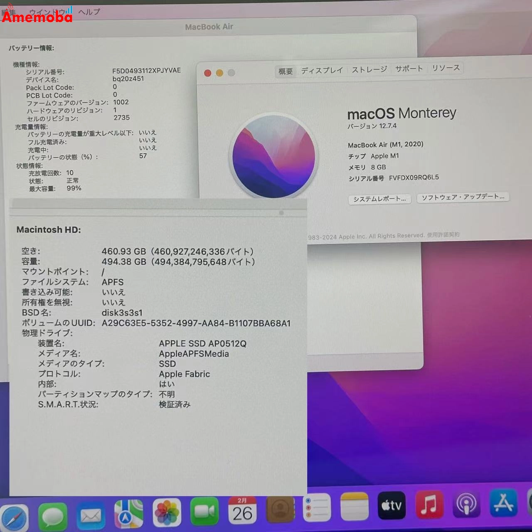Open the ストレージ tab

point(369,70)
